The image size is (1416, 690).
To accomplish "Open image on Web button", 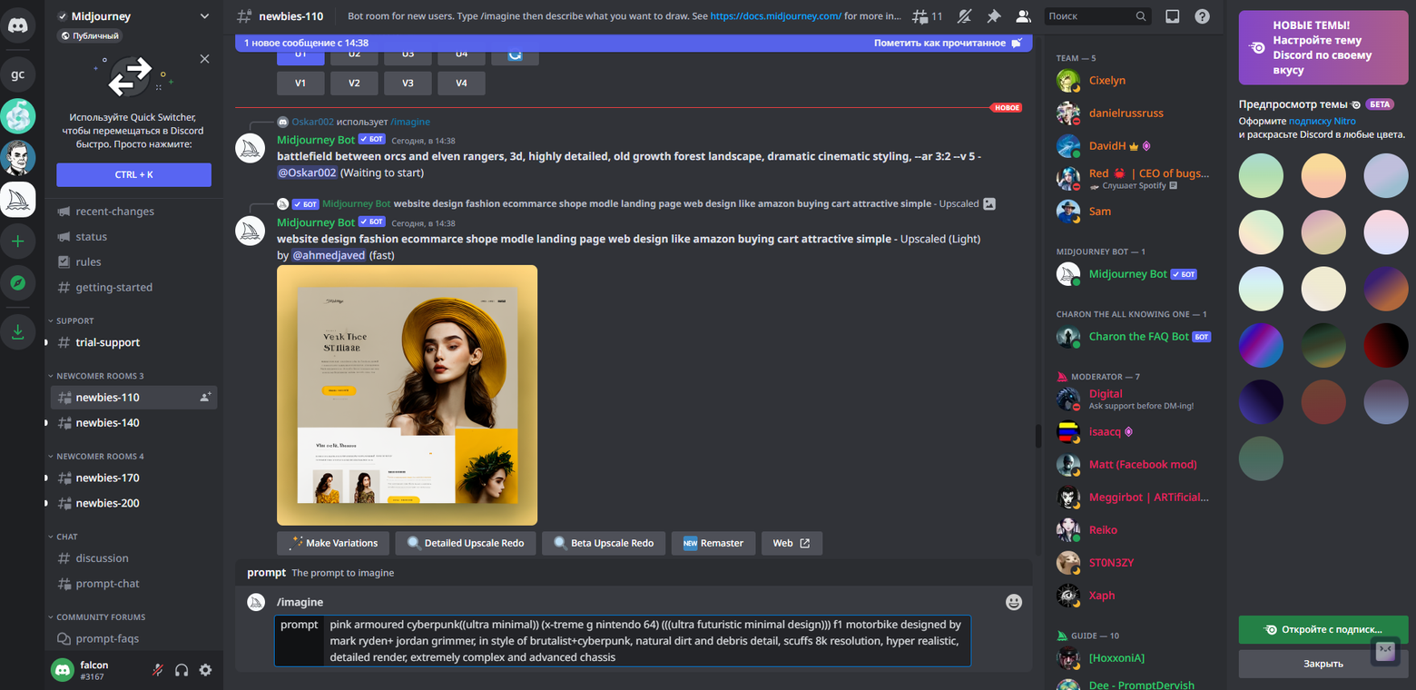I will point(792,543).
